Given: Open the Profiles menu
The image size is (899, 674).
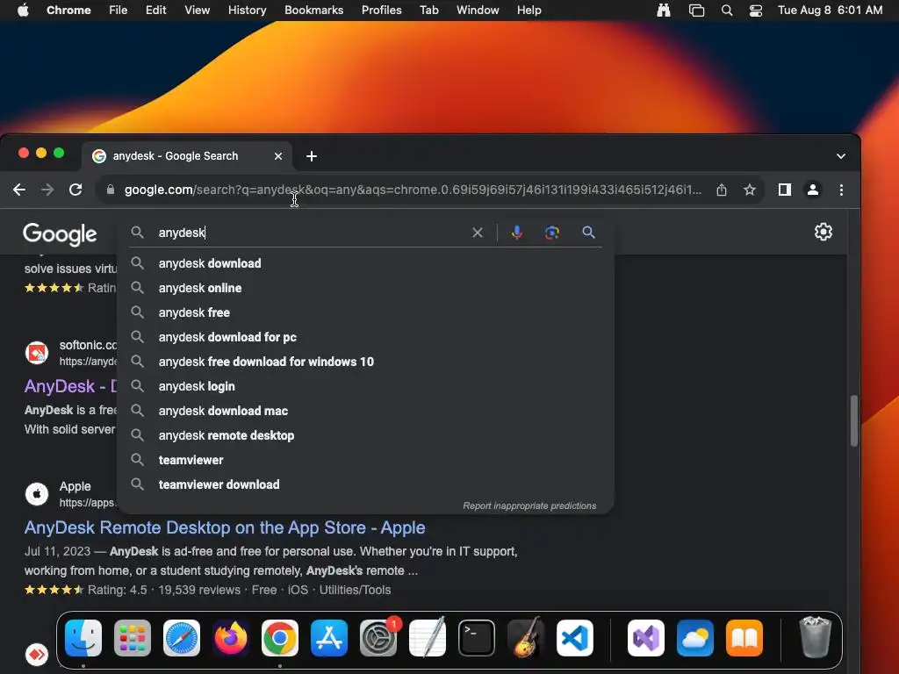Looking at the screenshot, I should click(381, 10).
